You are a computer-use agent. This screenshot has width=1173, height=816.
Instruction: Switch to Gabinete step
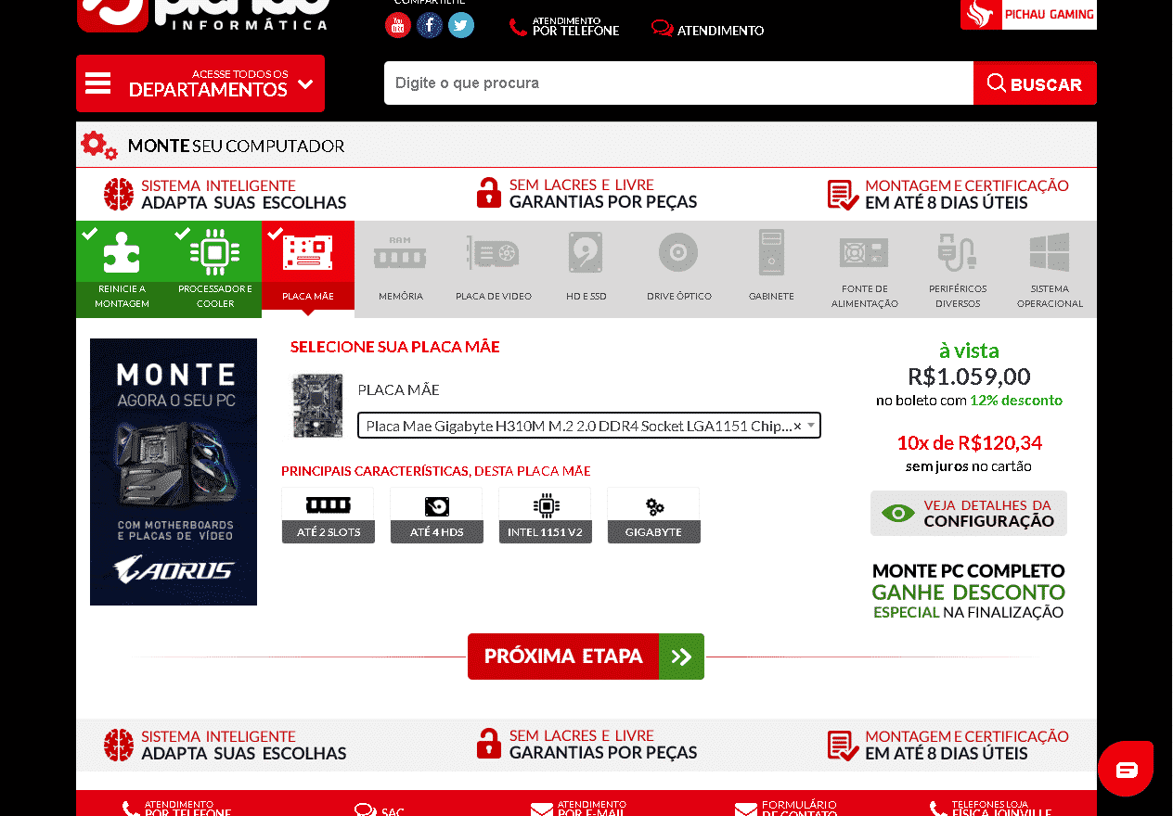(x=772, y=269)
